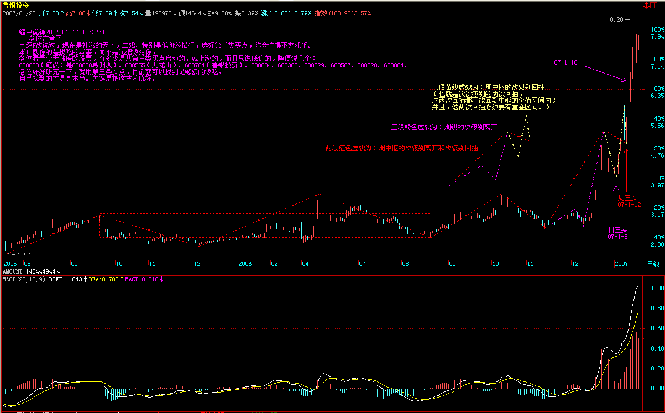Select the 日线 period label
Image resolution: width=665 pixels, height=413 pixels.
pyautogui.click(x=653, y=264)
